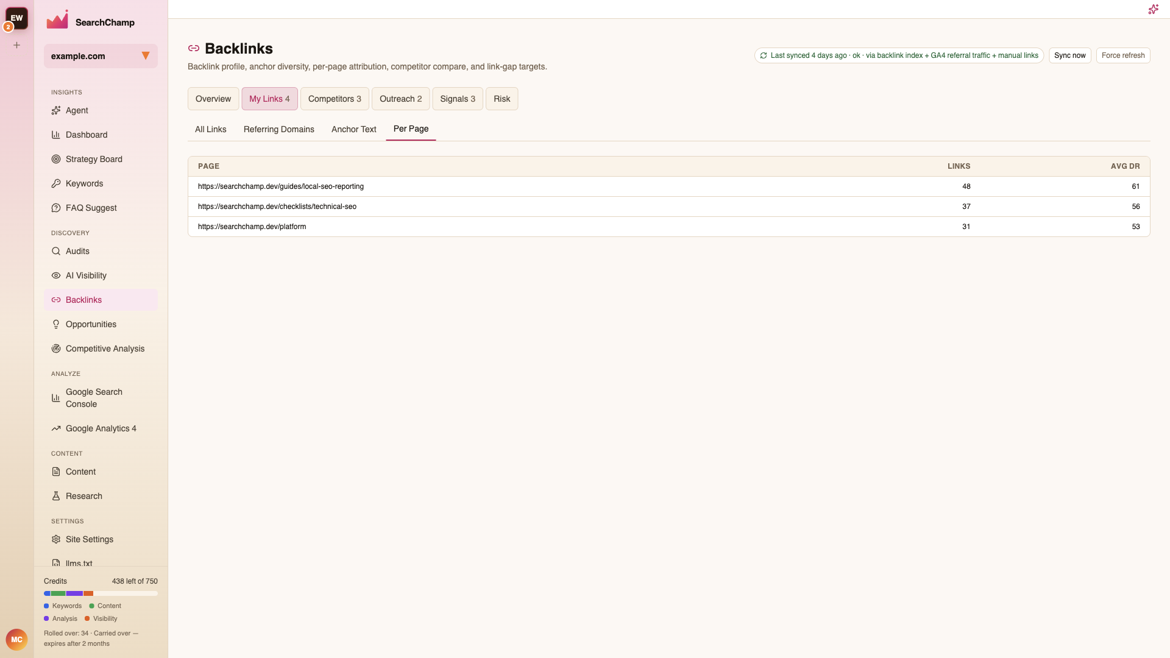This screenshot has height=658, width=1170.
Task: Click the Agent sparkle icon in sidebar
Action: pyautogui.click(x=56, y=110)
